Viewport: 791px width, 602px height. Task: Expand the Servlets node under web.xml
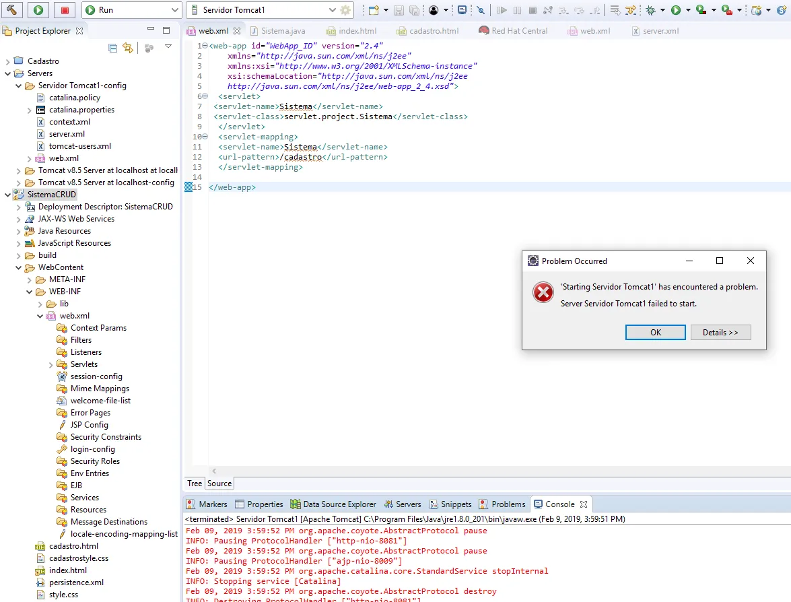click(x=51, y=364)
